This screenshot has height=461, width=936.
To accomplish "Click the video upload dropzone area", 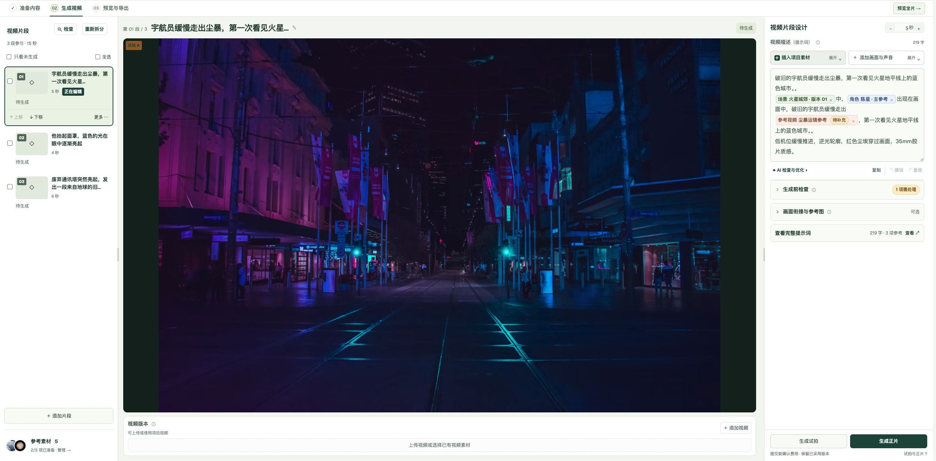I will (439, 445).
